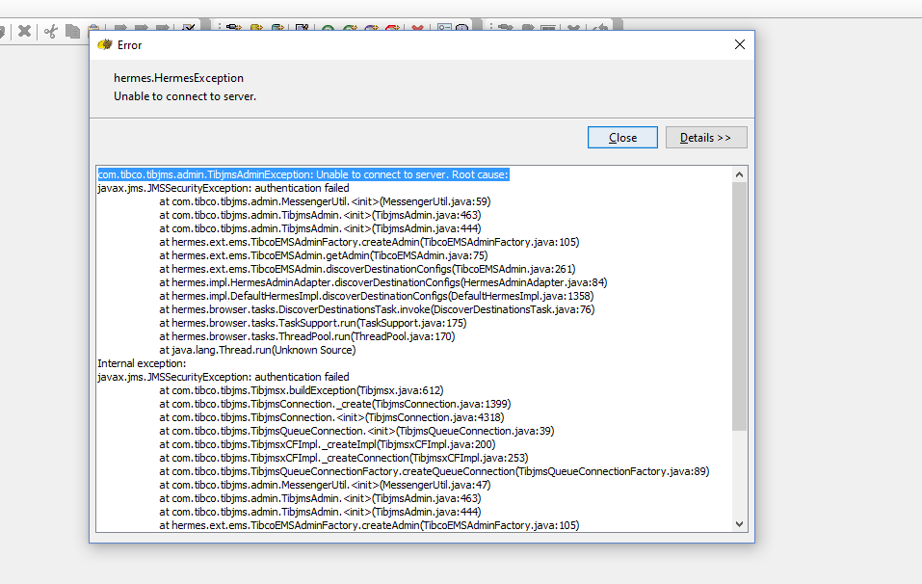
Task: Click the 'DefaultHermesImpl.java:1358' stack trace line
Action: [377, 297]
